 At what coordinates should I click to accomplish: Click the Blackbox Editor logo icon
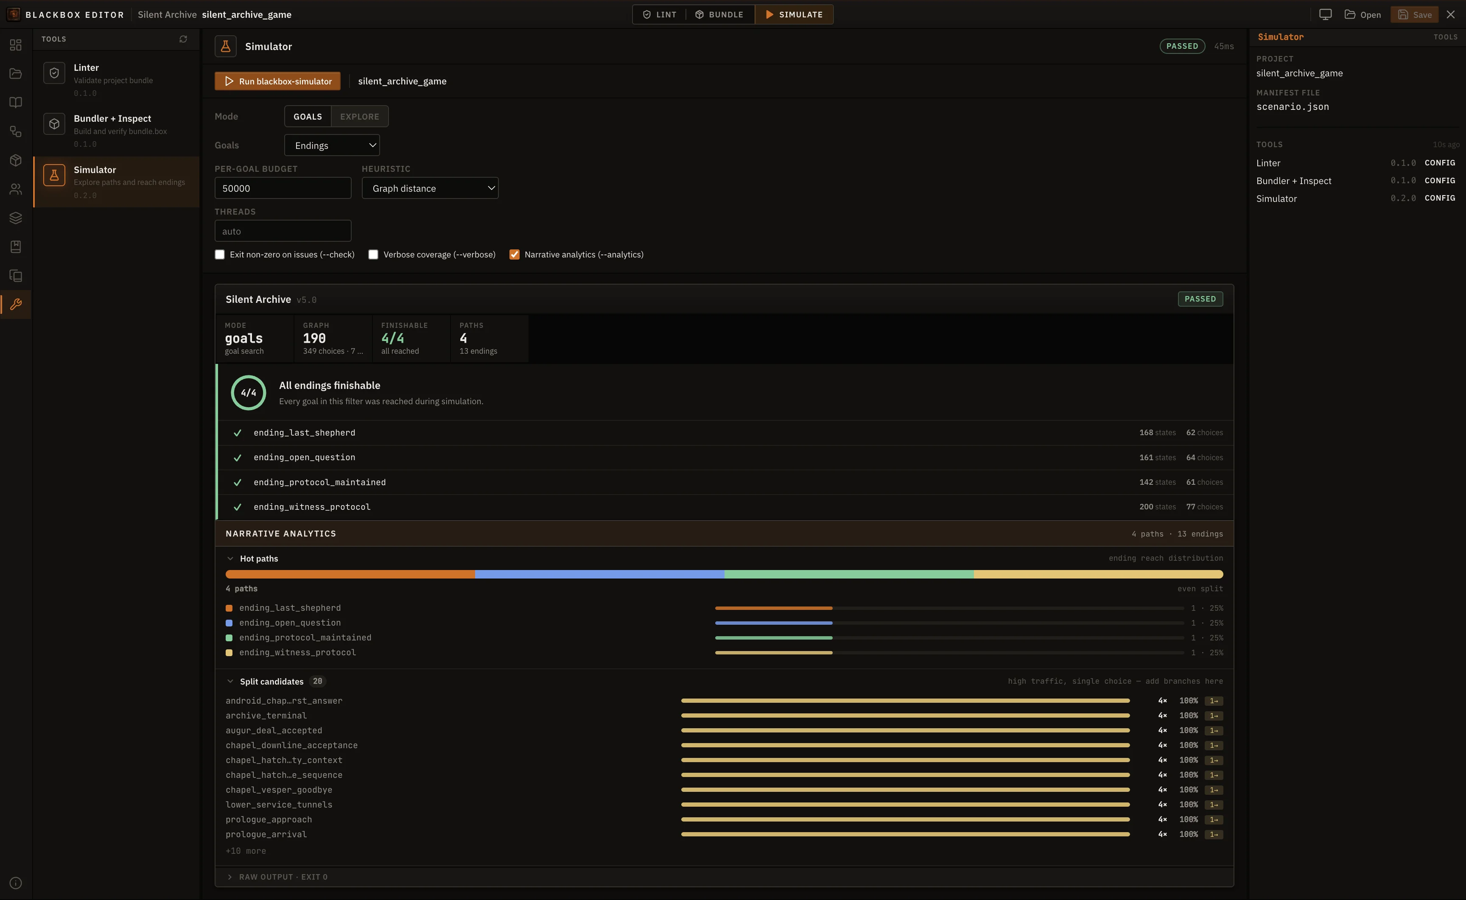click(14, 14)
